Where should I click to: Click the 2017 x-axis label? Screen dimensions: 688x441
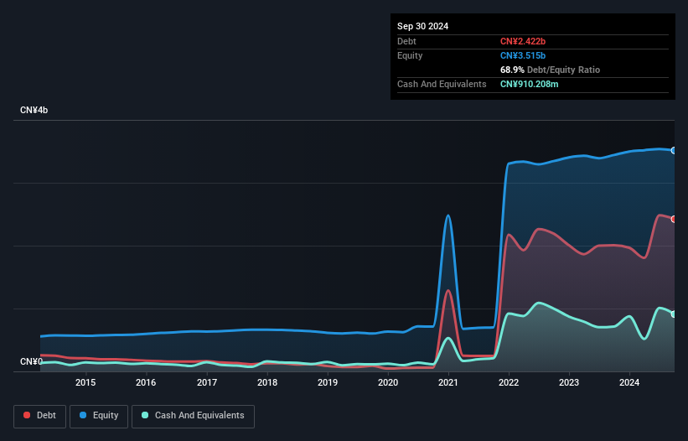click(207, 382)
